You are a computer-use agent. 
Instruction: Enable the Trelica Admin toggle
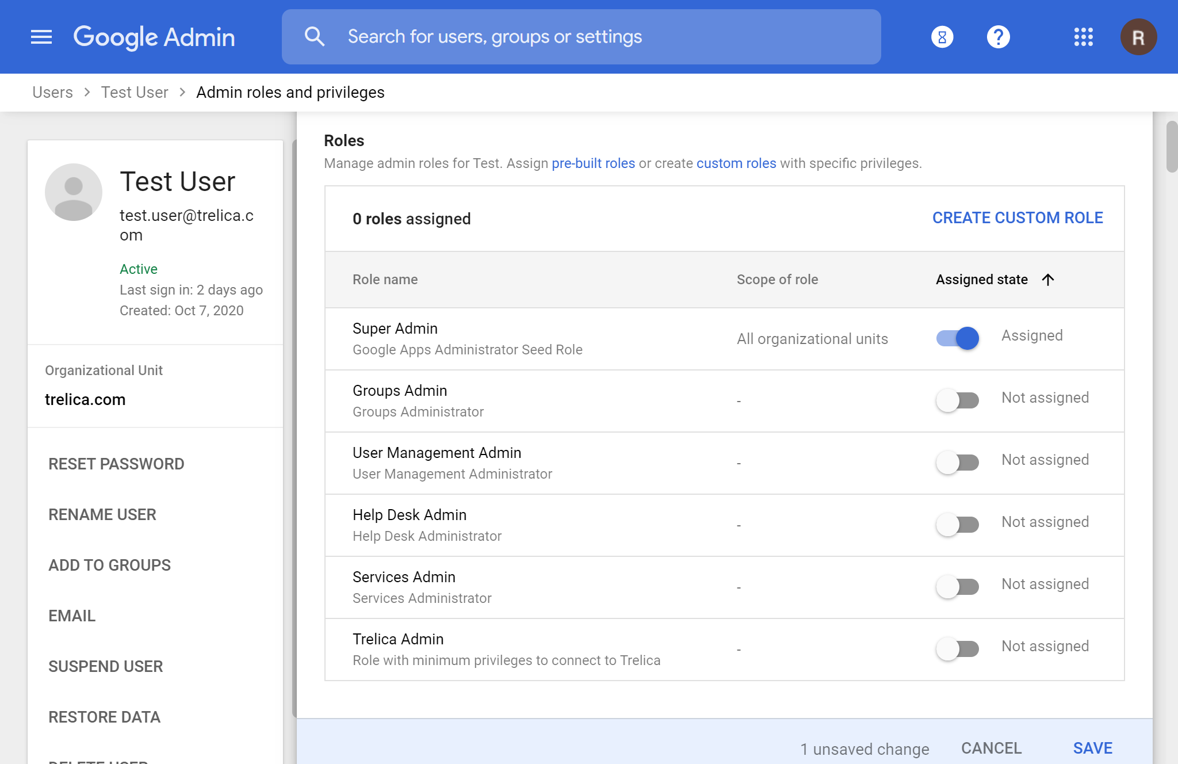point(958,648)
